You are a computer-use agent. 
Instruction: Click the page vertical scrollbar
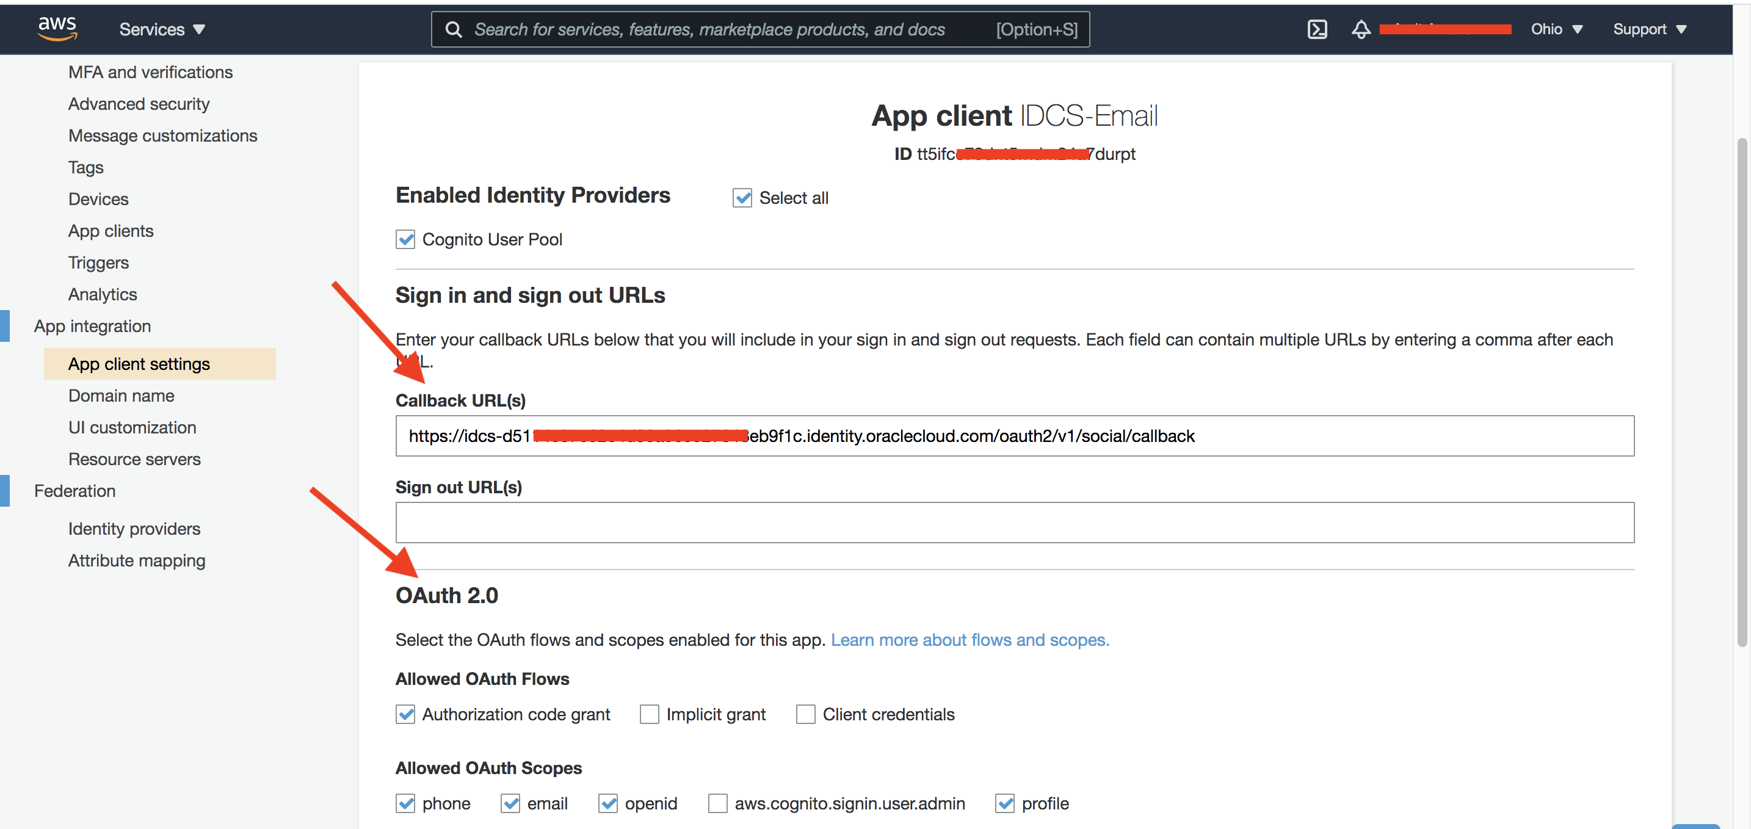pyautogui.click(x=1741, y=391)
